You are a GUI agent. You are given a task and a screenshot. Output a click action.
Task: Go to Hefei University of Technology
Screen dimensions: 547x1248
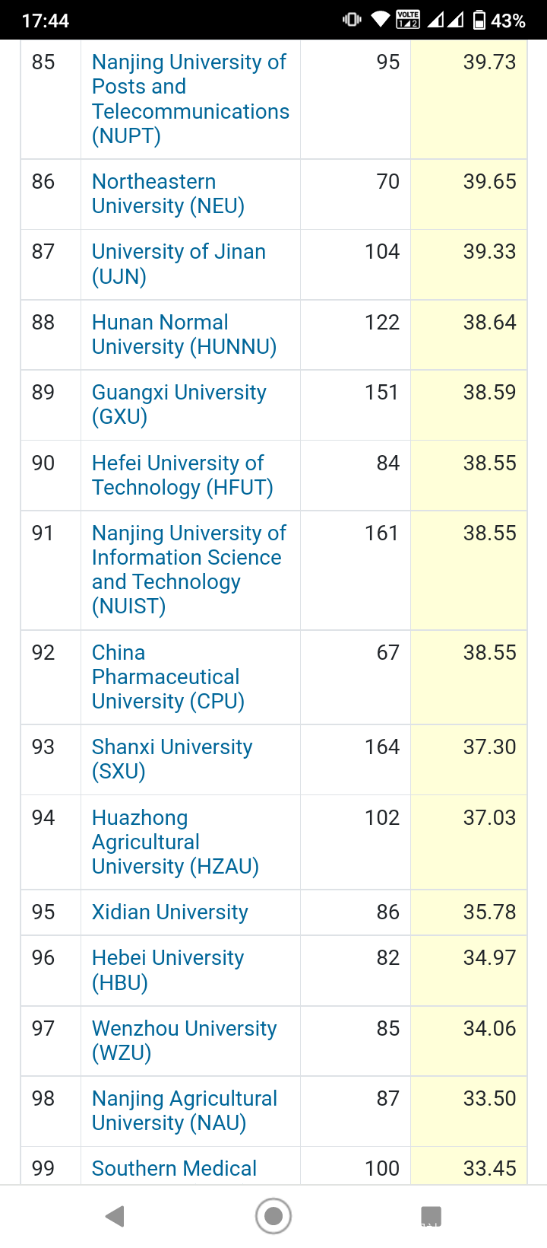click(182, 475)
